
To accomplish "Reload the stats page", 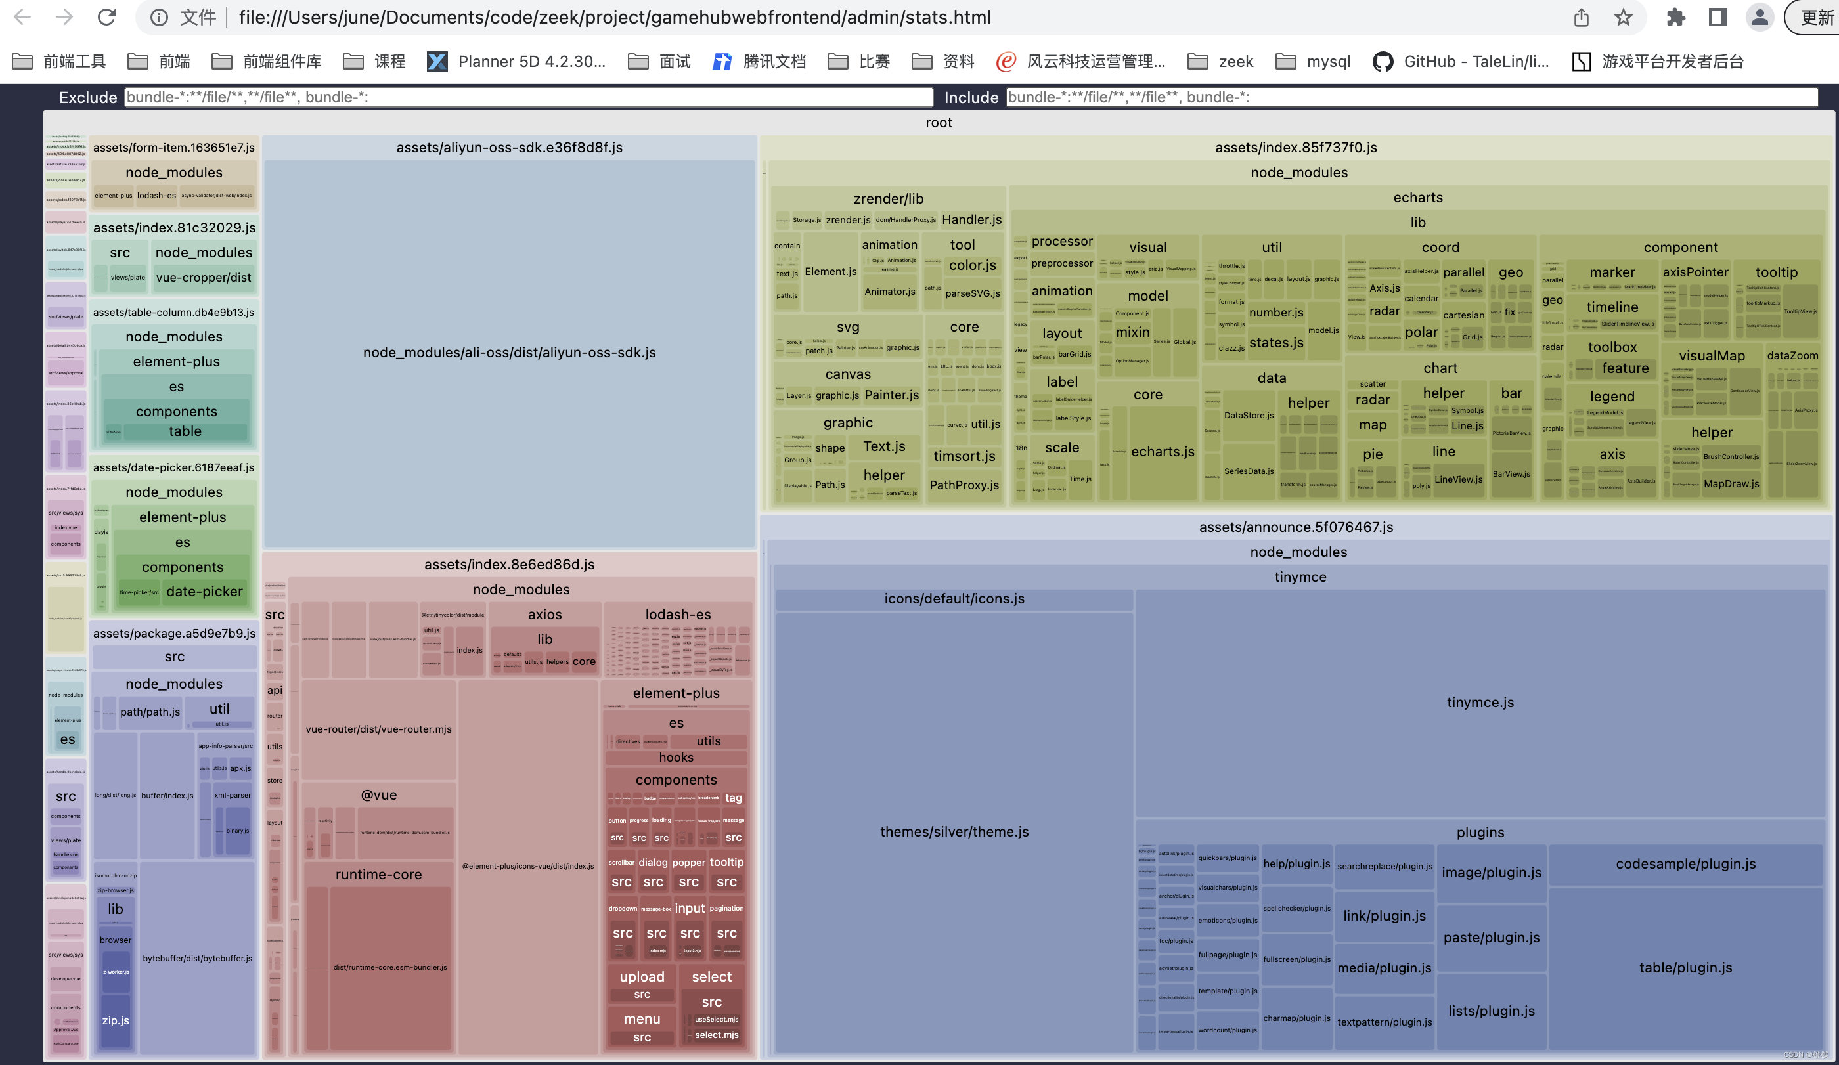I will point(106,17).
